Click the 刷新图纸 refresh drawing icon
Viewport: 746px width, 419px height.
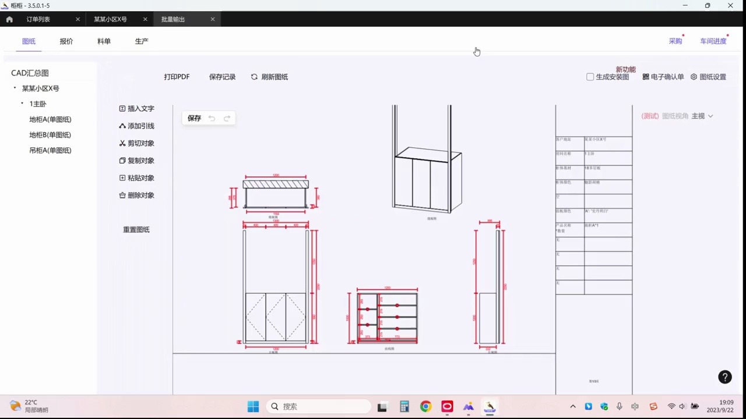[254, 77]
